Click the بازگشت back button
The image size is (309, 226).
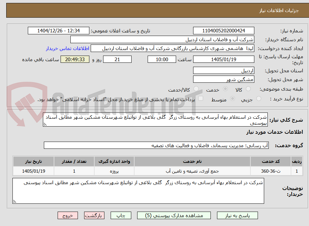tap(94, 215)
